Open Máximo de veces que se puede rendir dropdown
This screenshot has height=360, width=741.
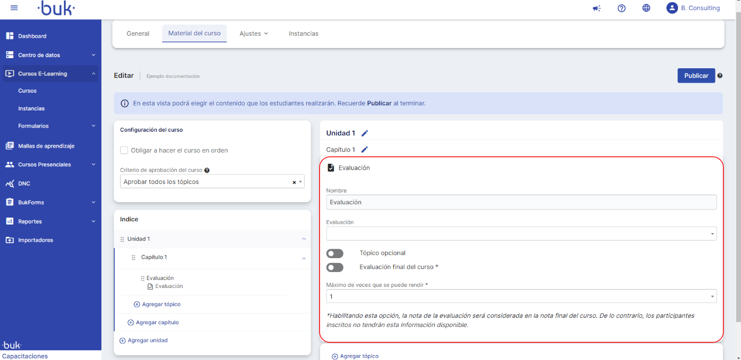pyautogui.click(x=521, y=297)
